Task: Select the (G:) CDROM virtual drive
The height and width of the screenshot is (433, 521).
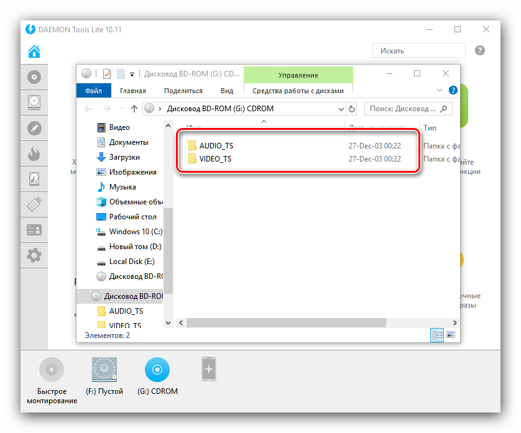Action: 157,370
